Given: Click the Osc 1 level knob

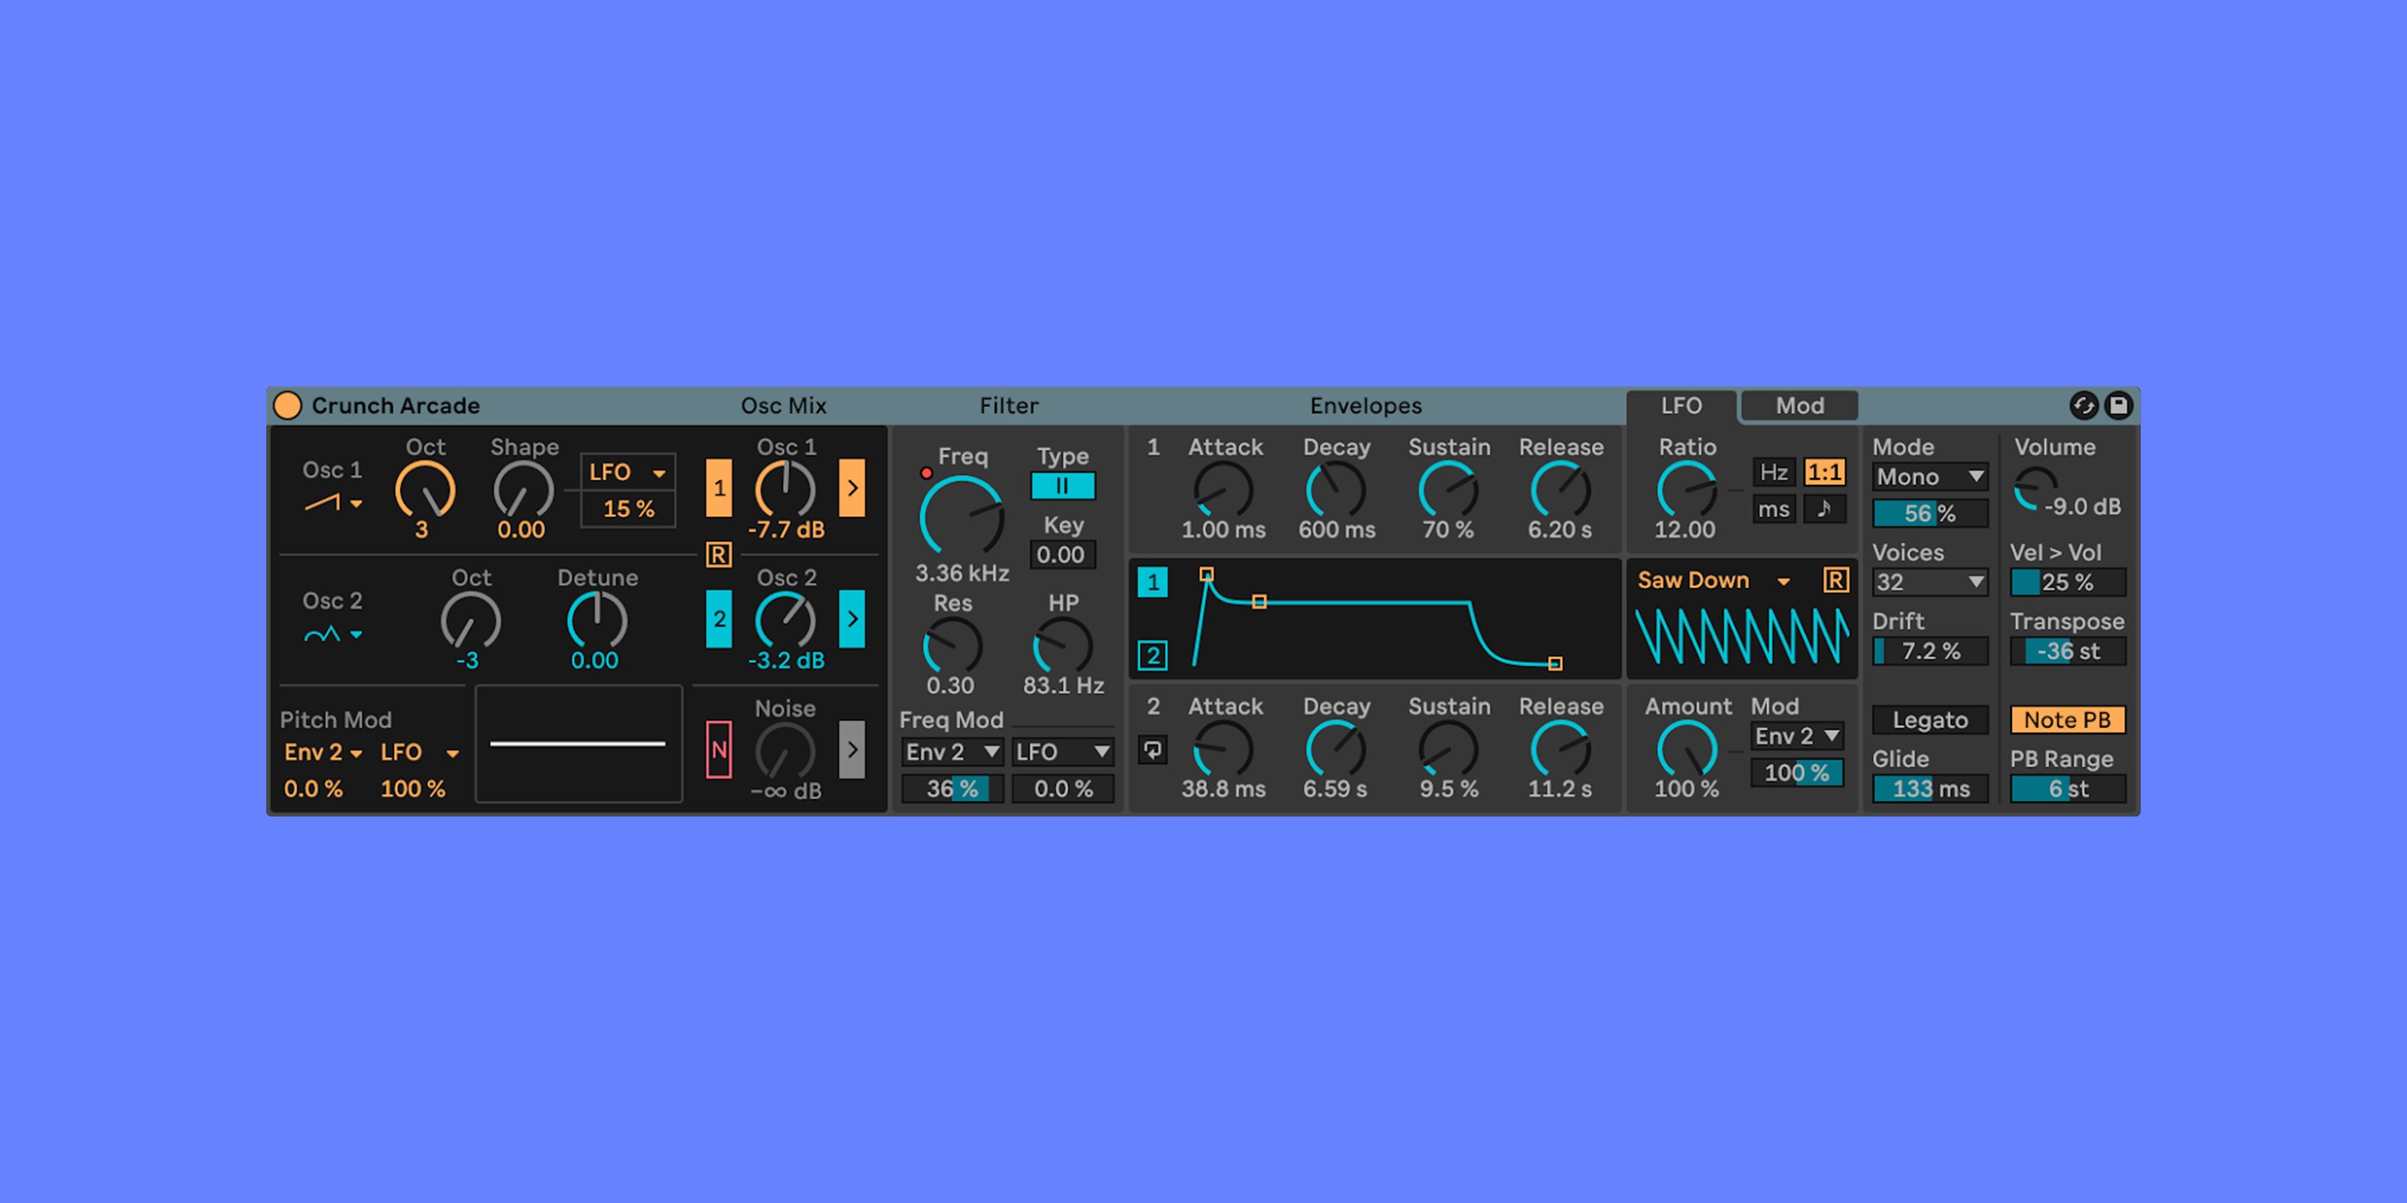Looking at the screenshot, I should click(785, 489).
